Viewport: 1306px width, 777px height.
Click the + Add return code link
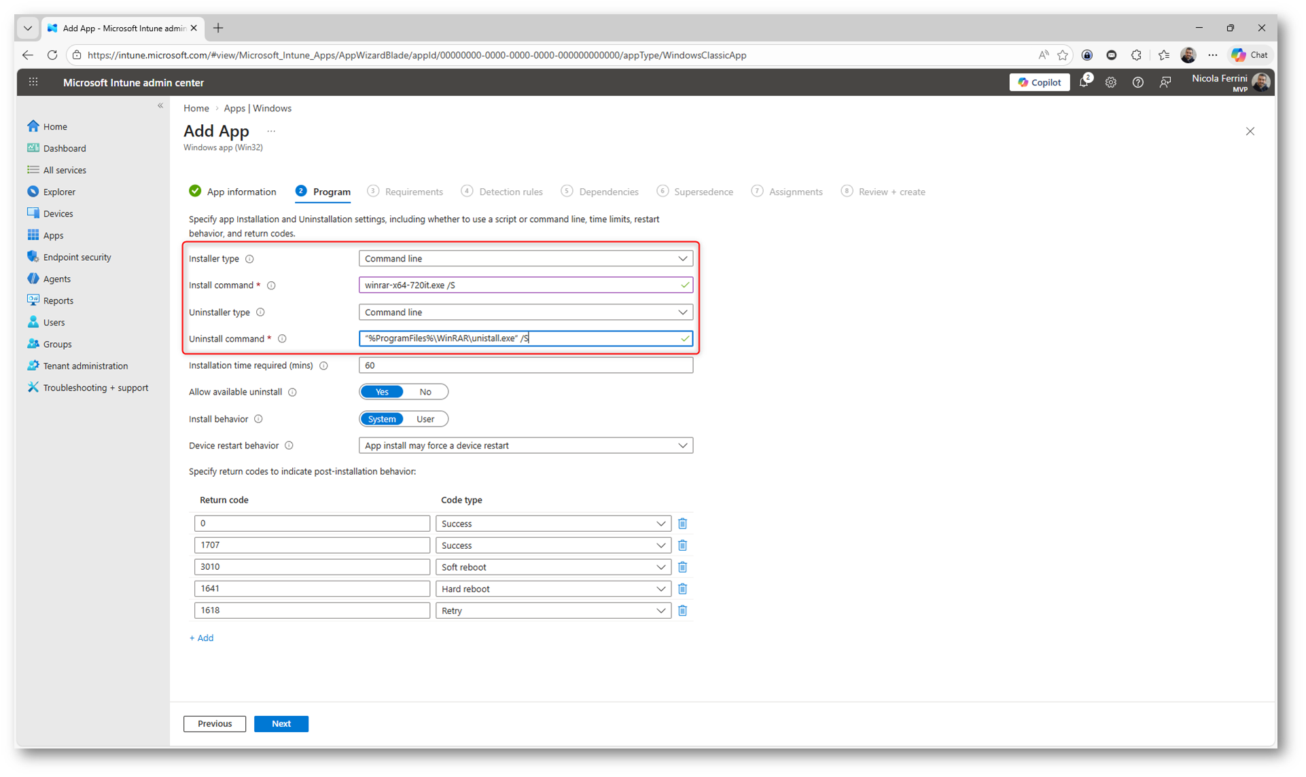point(202,638)
